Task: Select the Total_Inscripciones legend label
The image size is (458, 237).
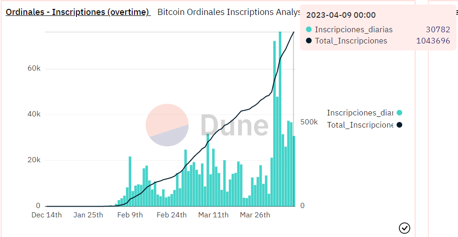Action: coord(360,125)
